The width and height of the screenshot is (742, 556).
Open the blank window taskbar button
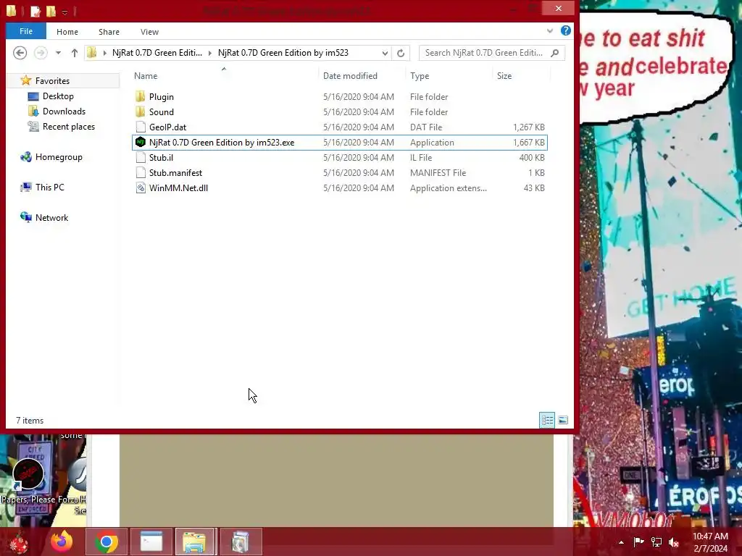tap(151, 542)
